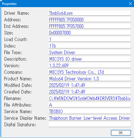Viewport: 134px width, 138px height.
Task: Select the Company MICSYS Technology field
Action: (x=90, y=72)
